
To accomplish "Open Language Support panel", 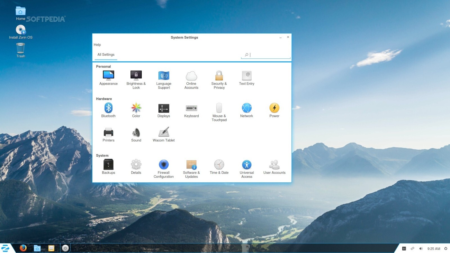I will [x=164, y=80].
